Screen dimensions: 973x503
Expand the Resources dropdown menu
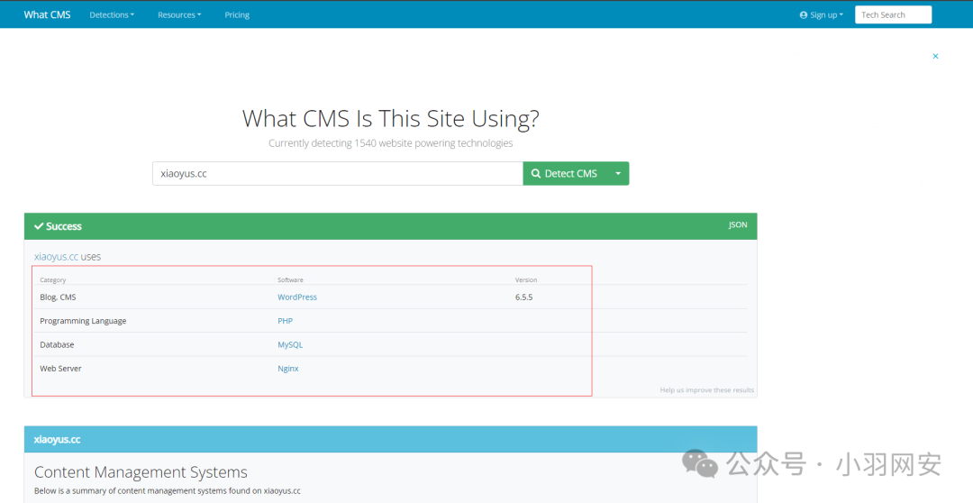tap(179, 15)
